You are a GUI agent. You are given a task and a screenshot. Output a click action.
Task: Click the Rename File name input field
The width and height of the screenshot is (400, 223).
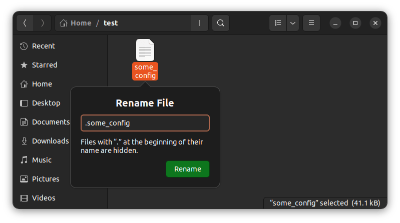145,123
